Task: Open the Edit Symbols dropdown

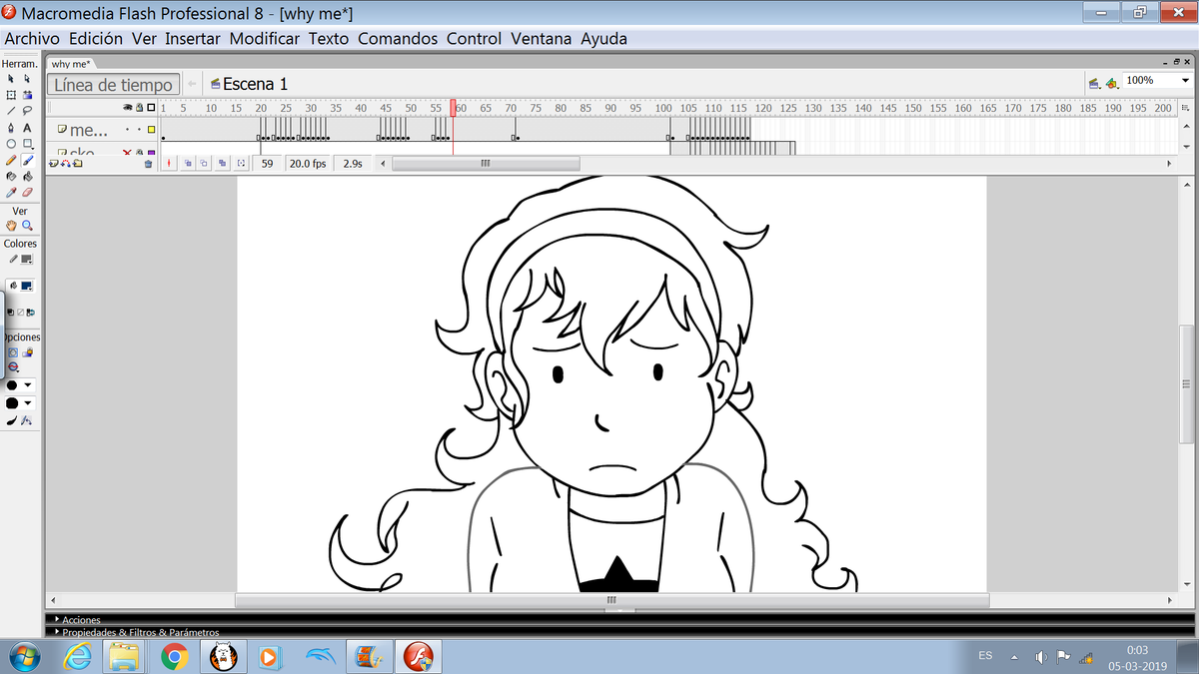Action: (x=1111, y=83)
